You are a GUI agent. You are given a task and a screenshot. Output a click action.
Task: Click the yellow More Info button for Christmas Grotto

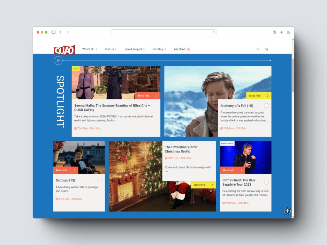pos(203,185)
